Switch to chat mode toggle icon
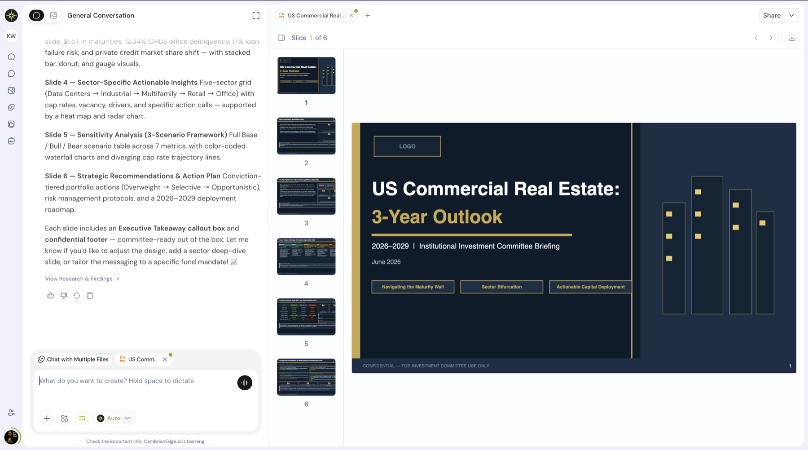The height and width of the screenshot is (450, 808). pyautogui.click(x=37, y=15)
